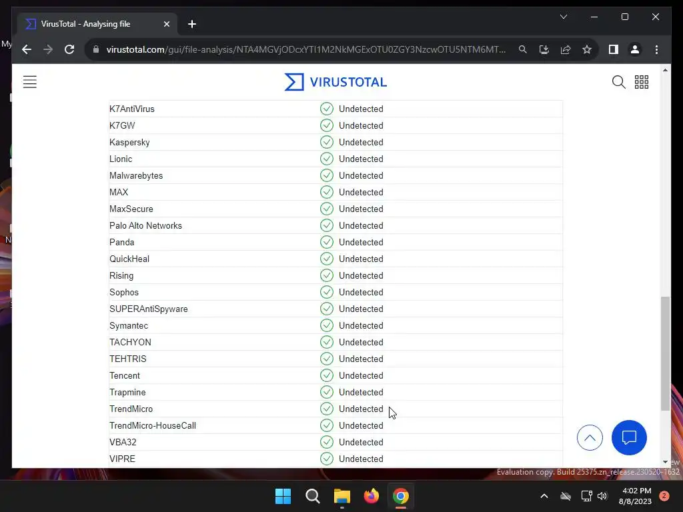Image resolution: width=683 pixels, height=512 pixels.
Task: Click the scrollbar up arrow
Action: pos(665,69)
